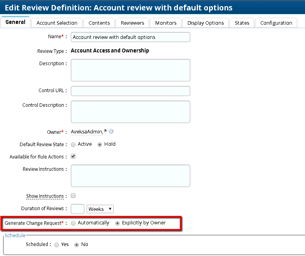The image size is (305, 256).
Task: Uncheck Available for Rule Actions
Action: click(x=73, y=157)
